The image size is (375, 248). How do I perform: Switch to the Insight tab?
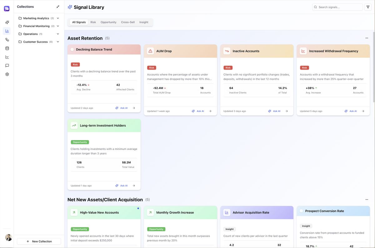pos(144,22)
